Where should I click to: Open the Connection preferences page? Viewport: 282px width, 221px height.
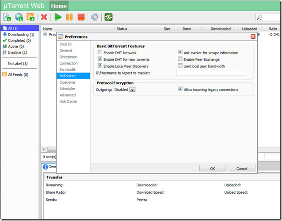[x=69, y=63]
